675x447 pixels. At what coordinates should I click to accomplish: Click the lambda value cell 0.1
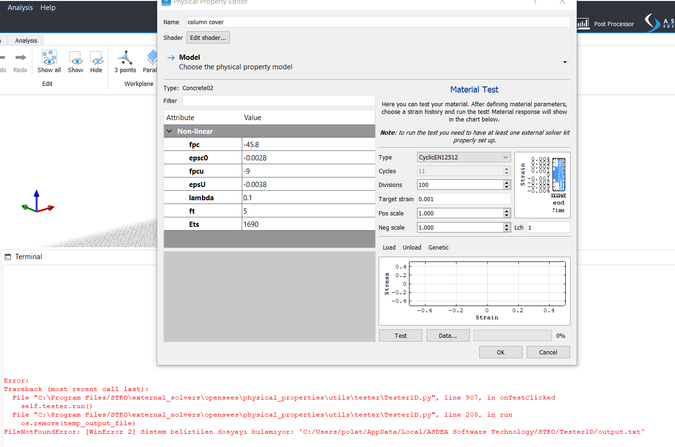pyautogui.click(x=308, y=198)
